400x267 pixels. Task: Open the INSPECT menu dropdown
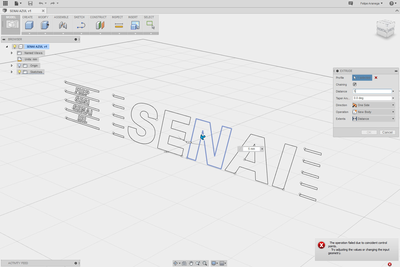(x=119, y=33)
